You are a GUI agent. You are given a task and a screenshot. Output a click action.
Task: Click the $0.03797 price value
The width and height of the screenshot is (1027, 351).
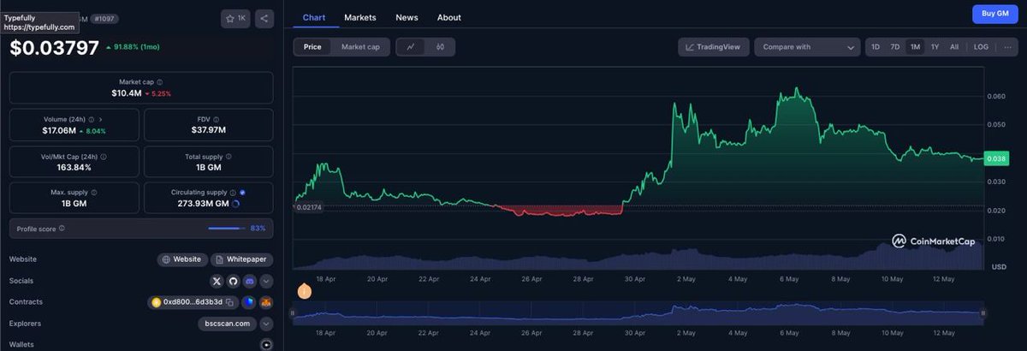click(x=55, y=49)
